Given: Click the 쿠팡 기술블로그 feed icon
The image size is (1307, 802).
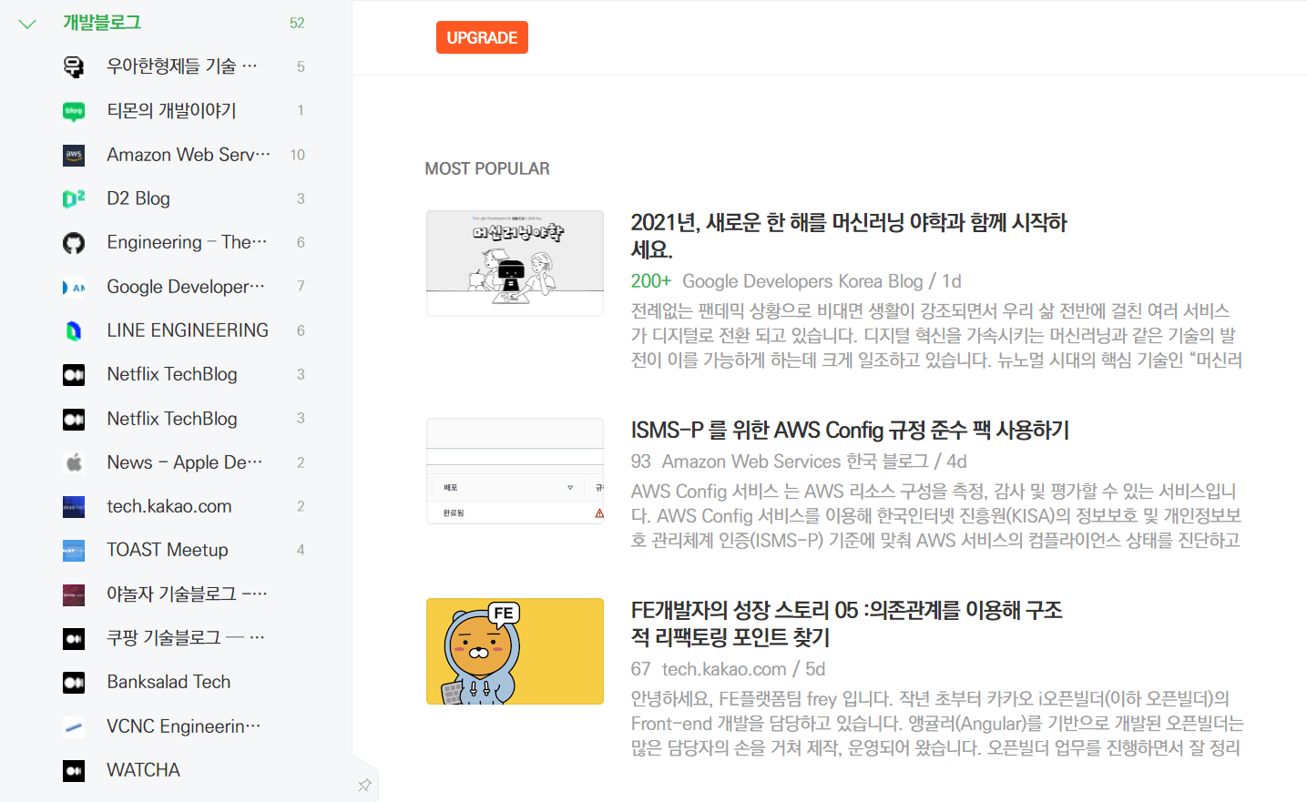Looking at the screenshot, I should [x=74, y=638].
